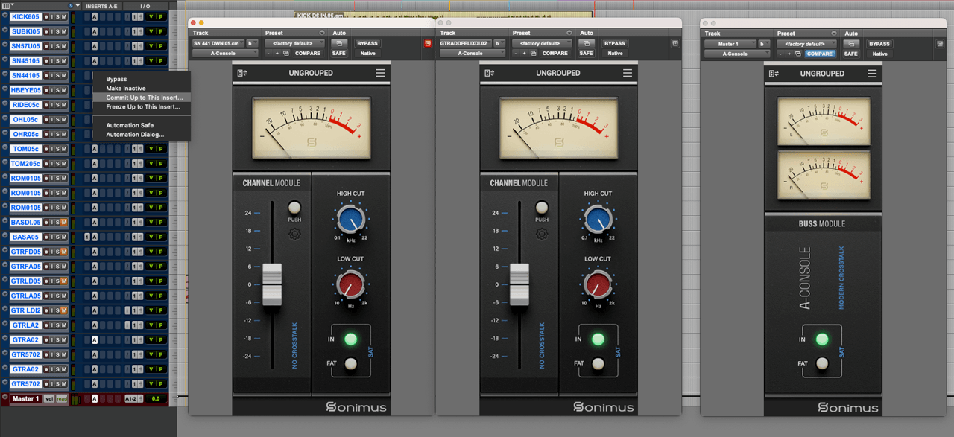Click insert A slot on KICK605 track
The width and height of the screenshot is (954, 437).
pos(95,16)
